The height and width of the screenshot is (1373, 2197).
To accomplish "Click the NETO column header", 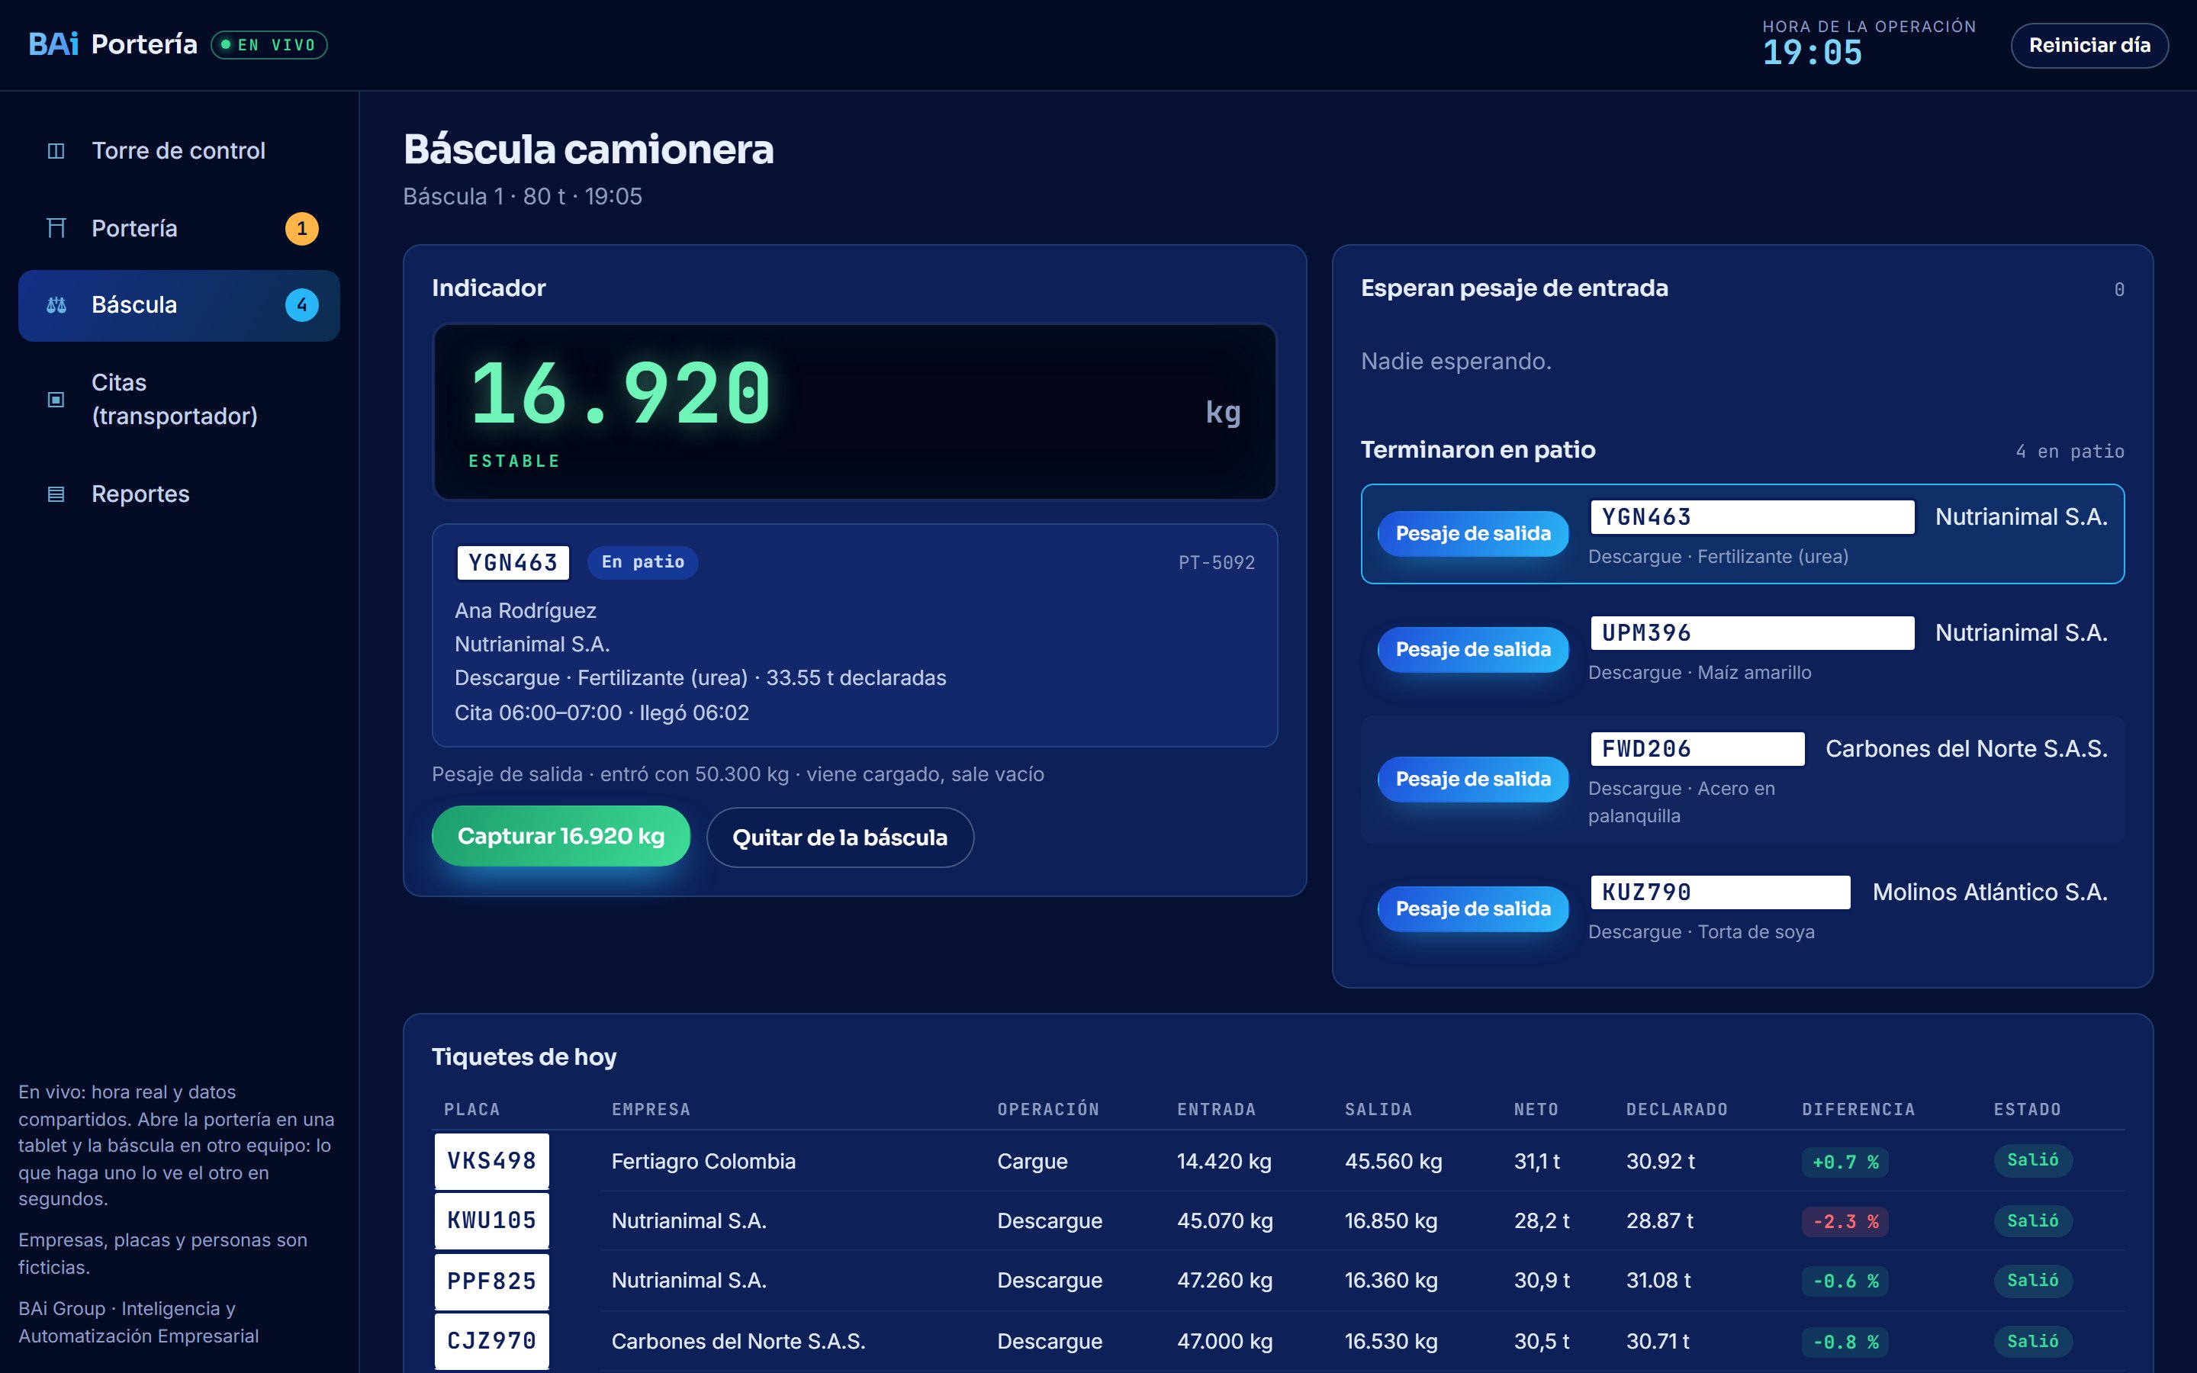I will coord(1536,1110).
